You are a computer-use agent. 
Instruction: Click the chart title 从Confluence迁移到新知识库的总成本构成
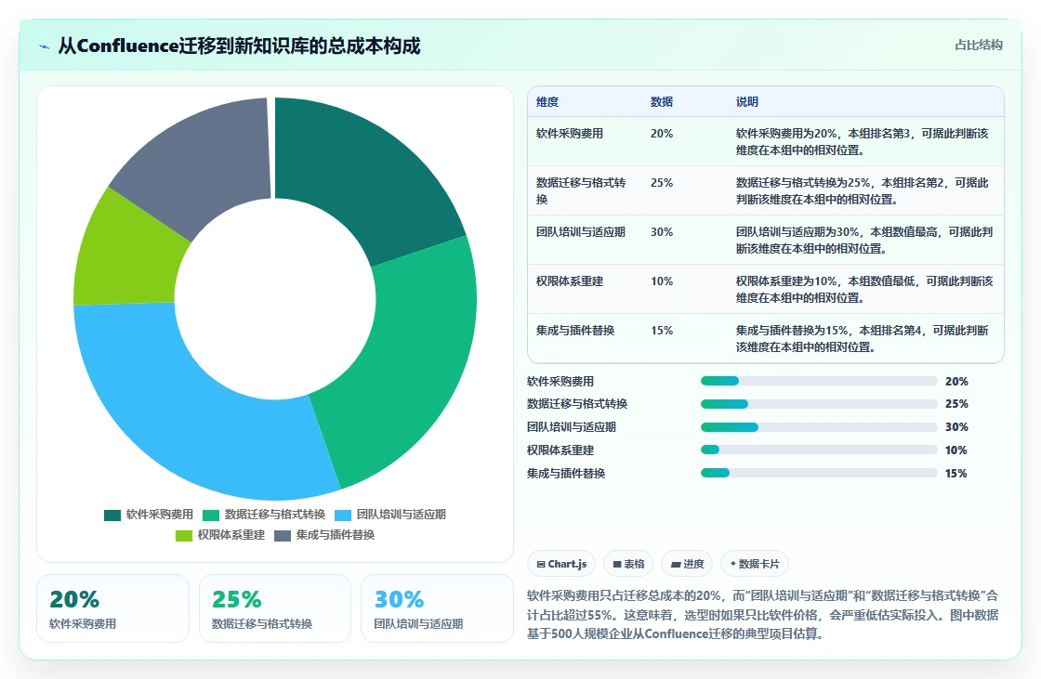(x=239, y=46)
